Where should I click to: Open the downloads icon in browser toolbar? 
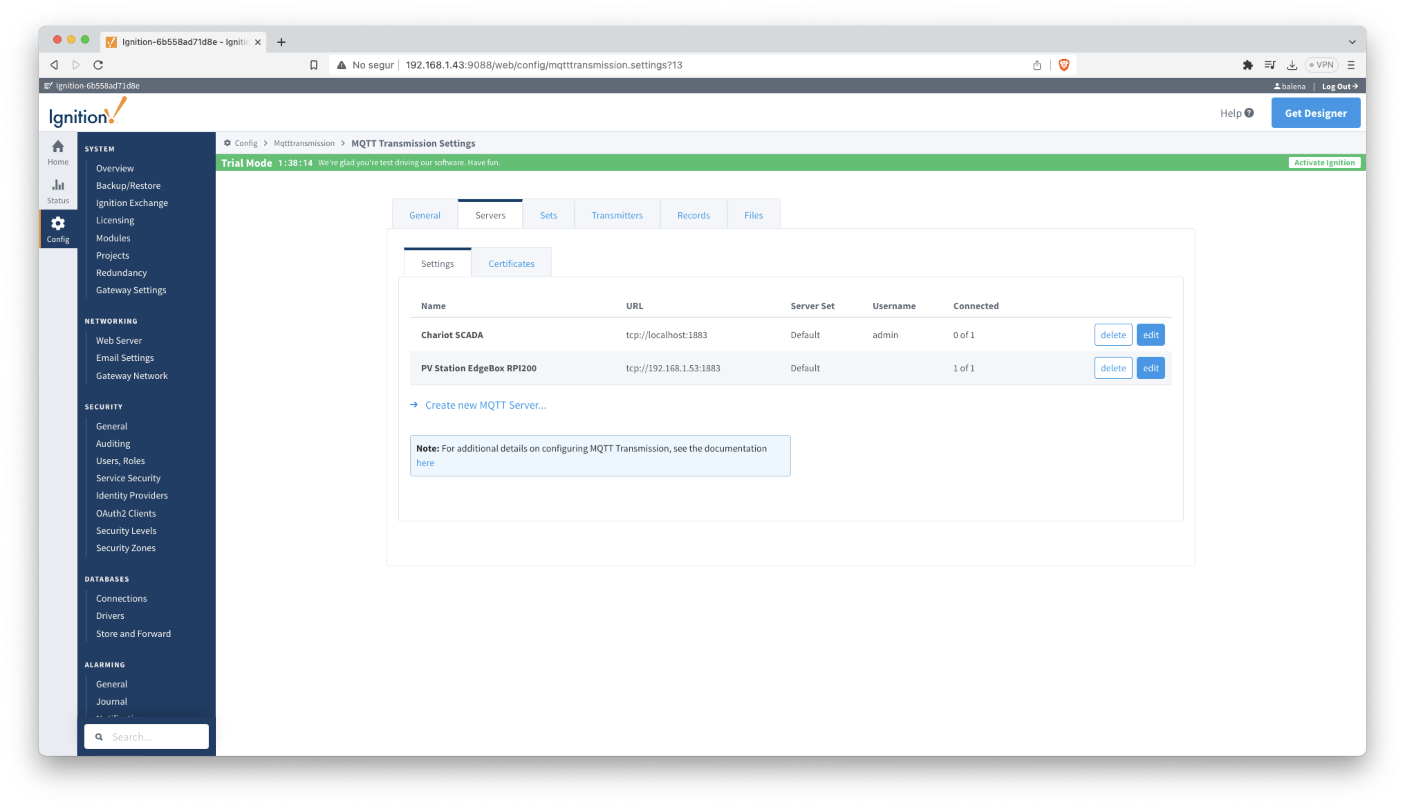[1291, 65]
